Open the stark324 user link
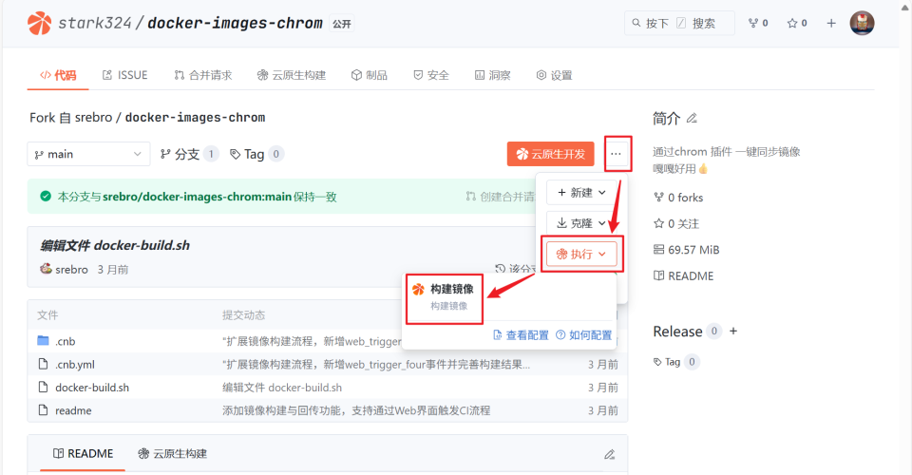This screenshot has height=475, width=912. (95, 23)
